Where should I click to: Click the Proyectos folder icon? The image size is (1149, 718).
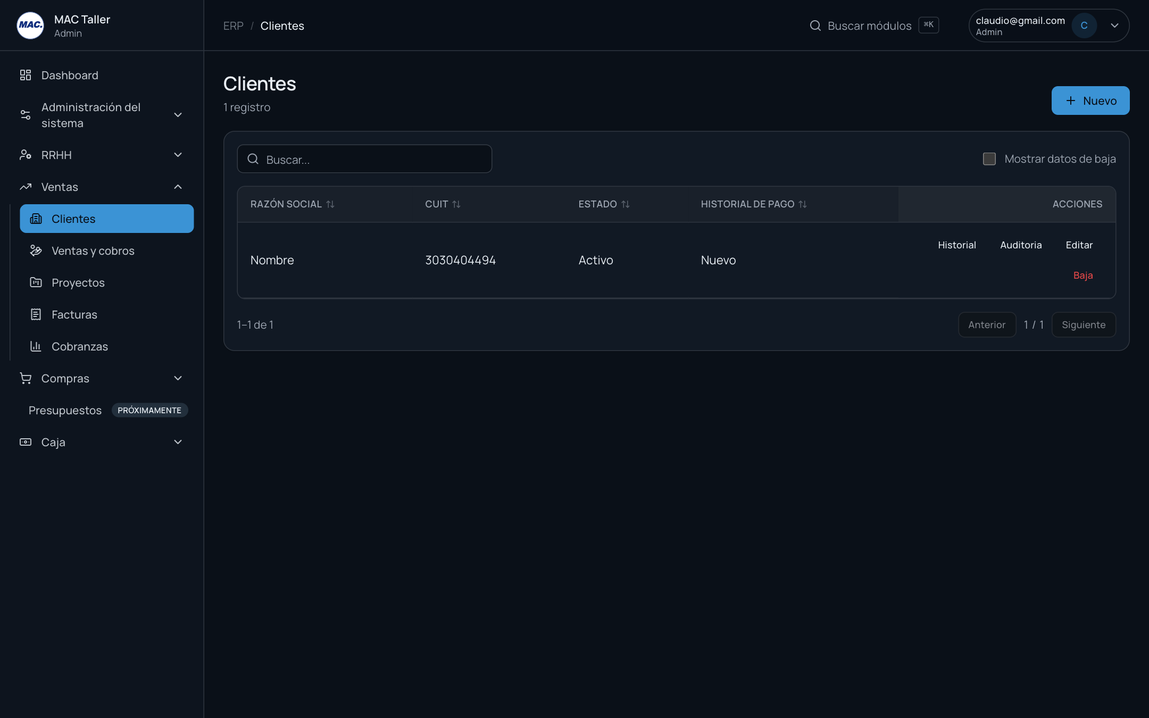pos(36,282)
